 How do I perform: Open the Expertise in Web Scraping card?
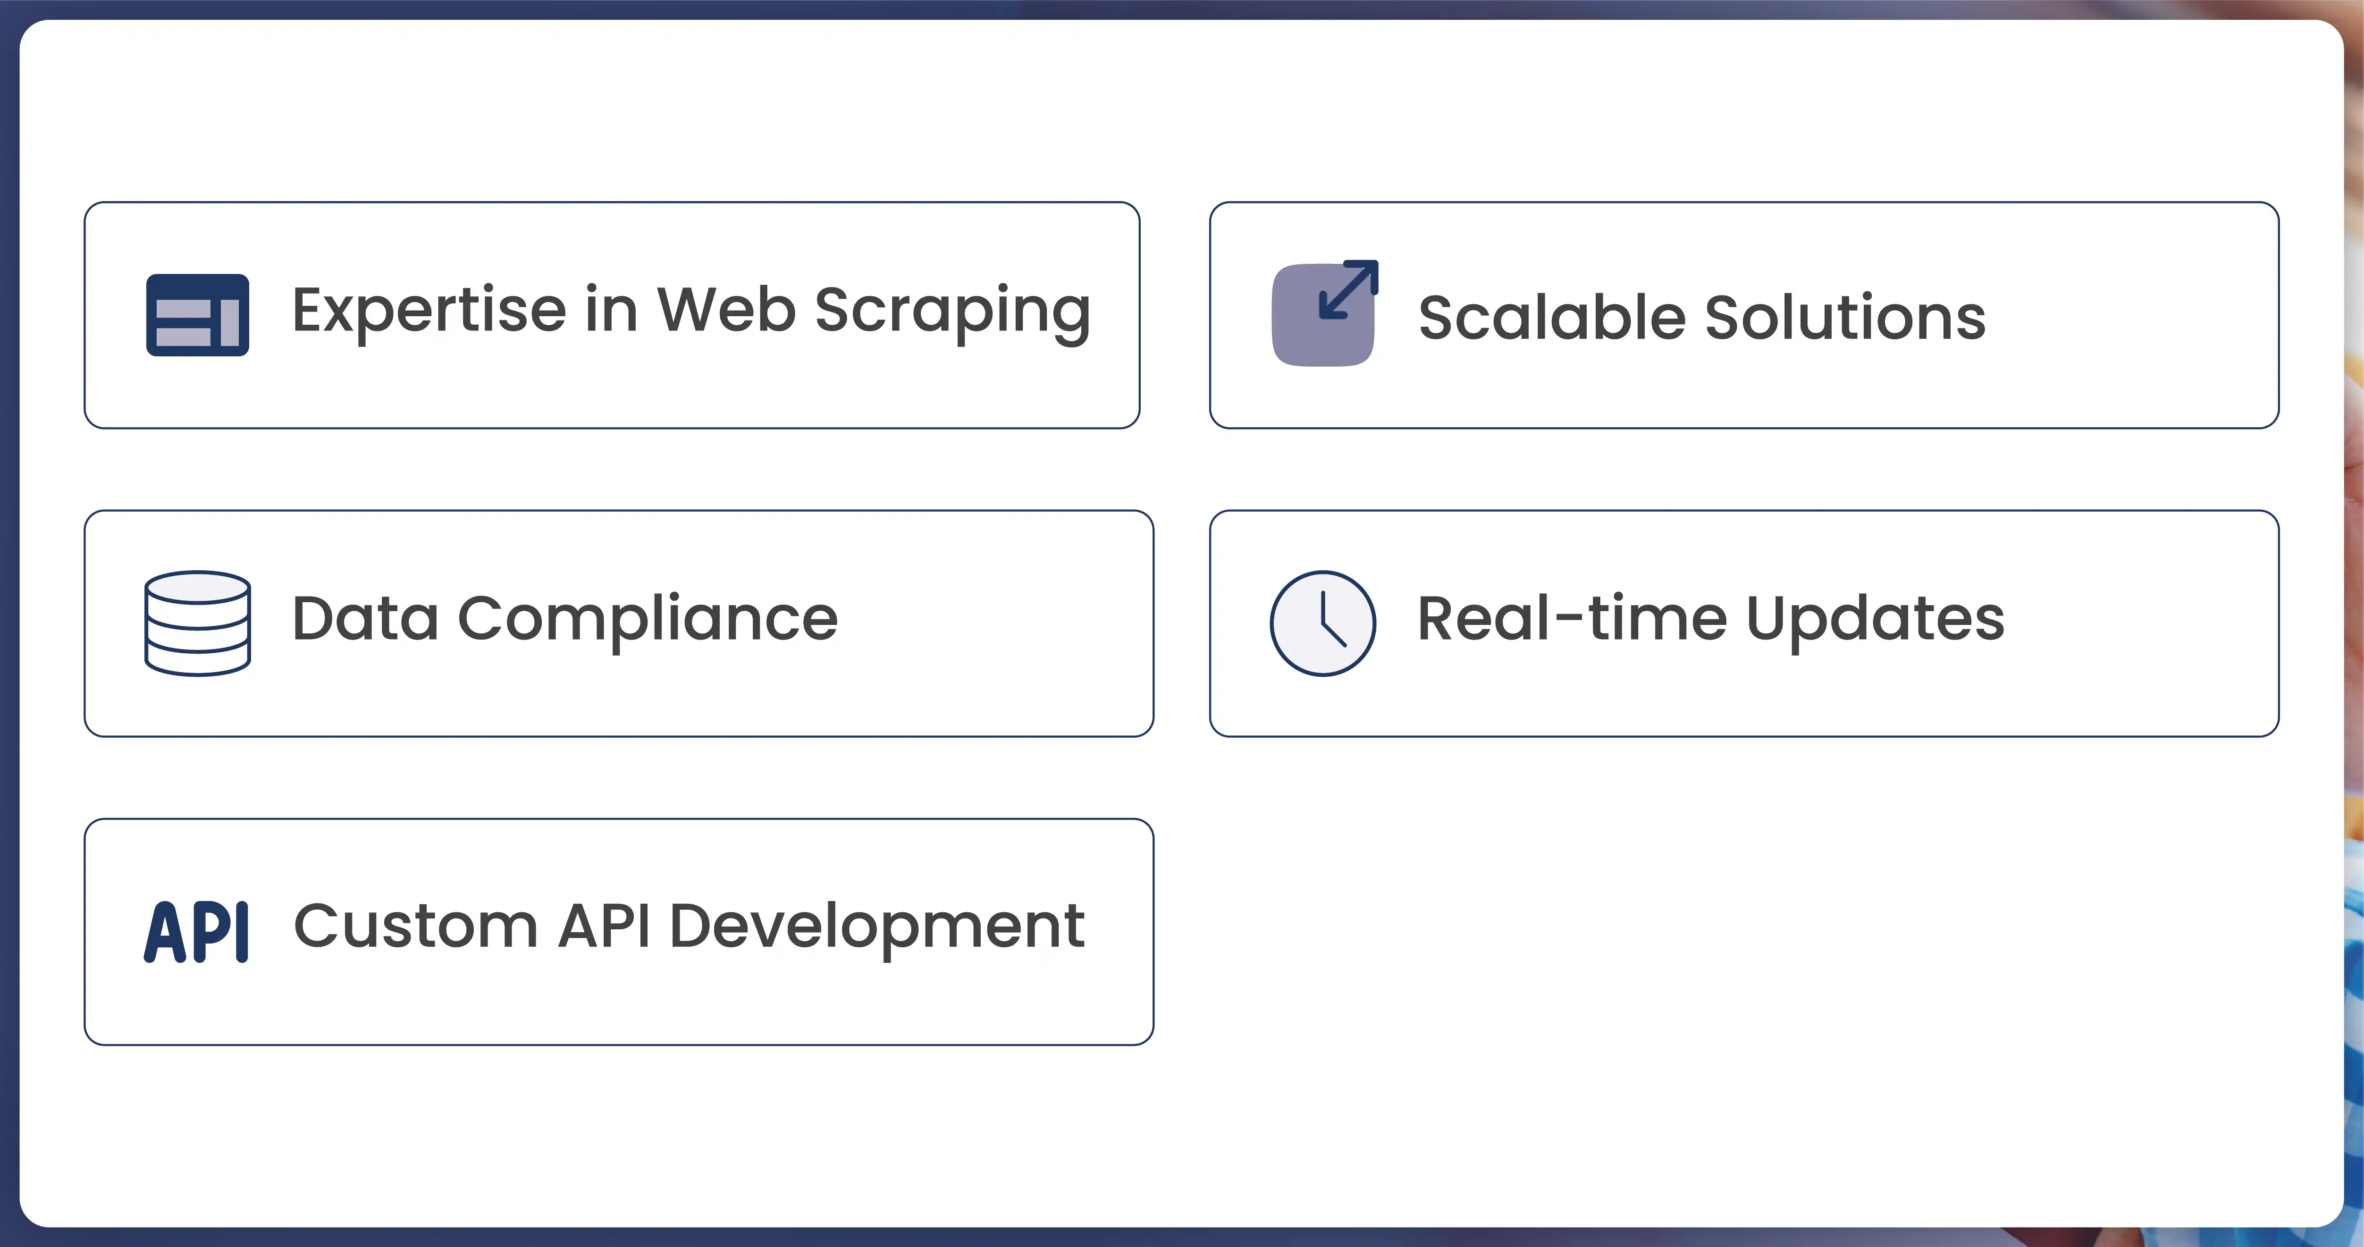click(612, 315)
